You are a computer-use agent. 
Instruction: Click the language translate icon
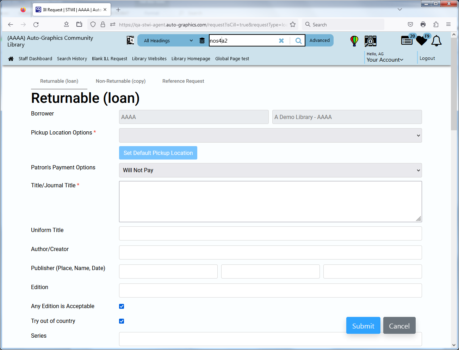coord(130,40)
